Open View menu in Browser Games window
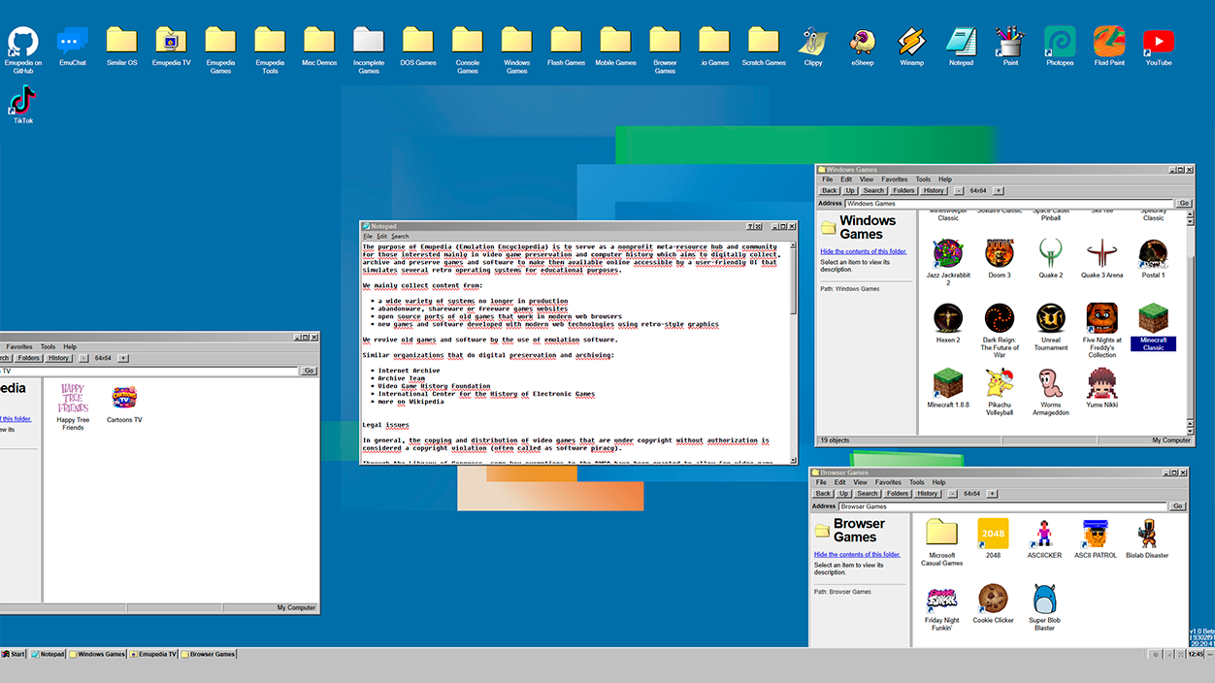Screen dimensions: 1215x683 [860, 482]
